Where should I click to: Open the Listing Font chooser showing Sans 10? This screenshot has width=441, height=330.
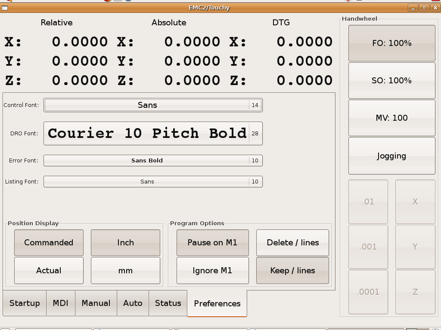coord(153,182)
